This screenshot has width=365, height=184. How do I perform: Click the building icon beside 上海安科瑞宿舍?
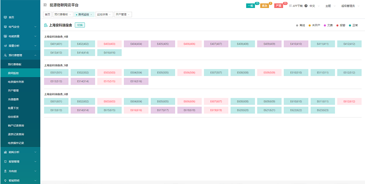click(46, 25)
